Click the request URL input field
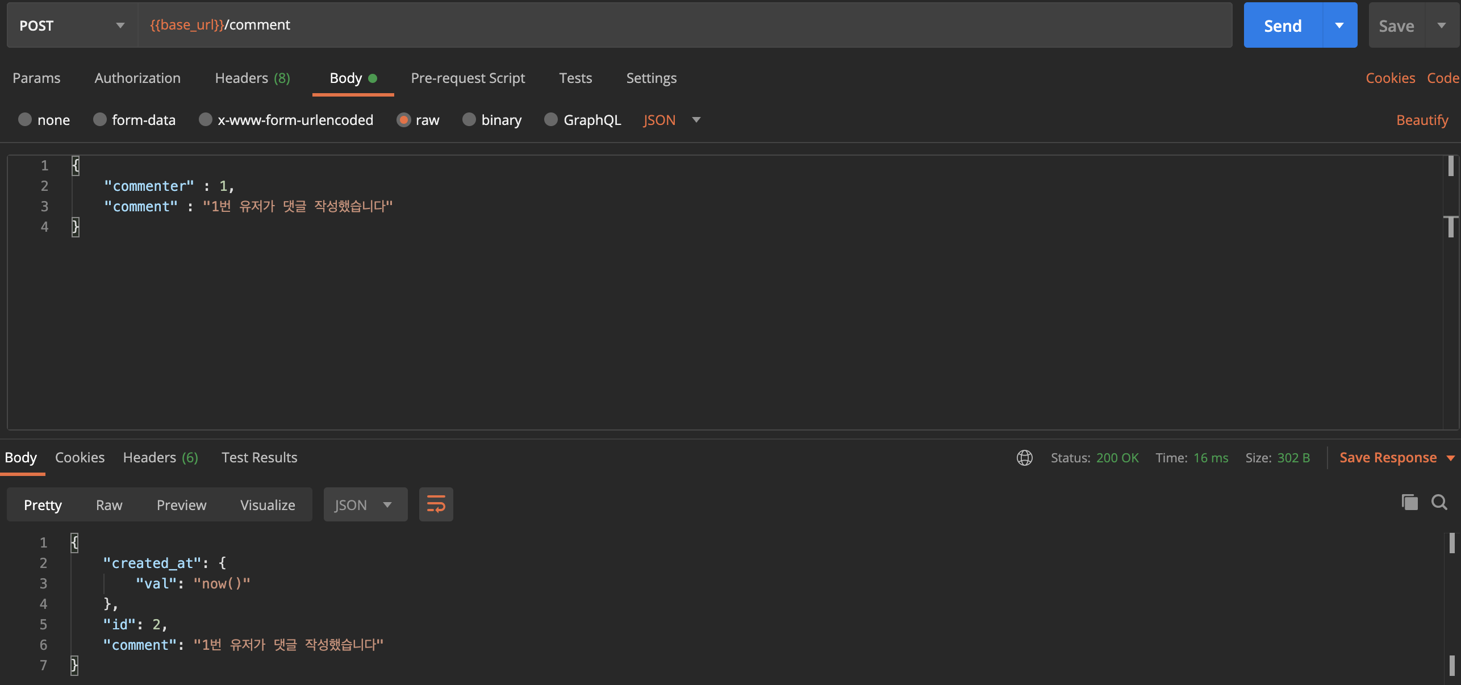Screen dimensions: 1461x685 click(682, 26)
